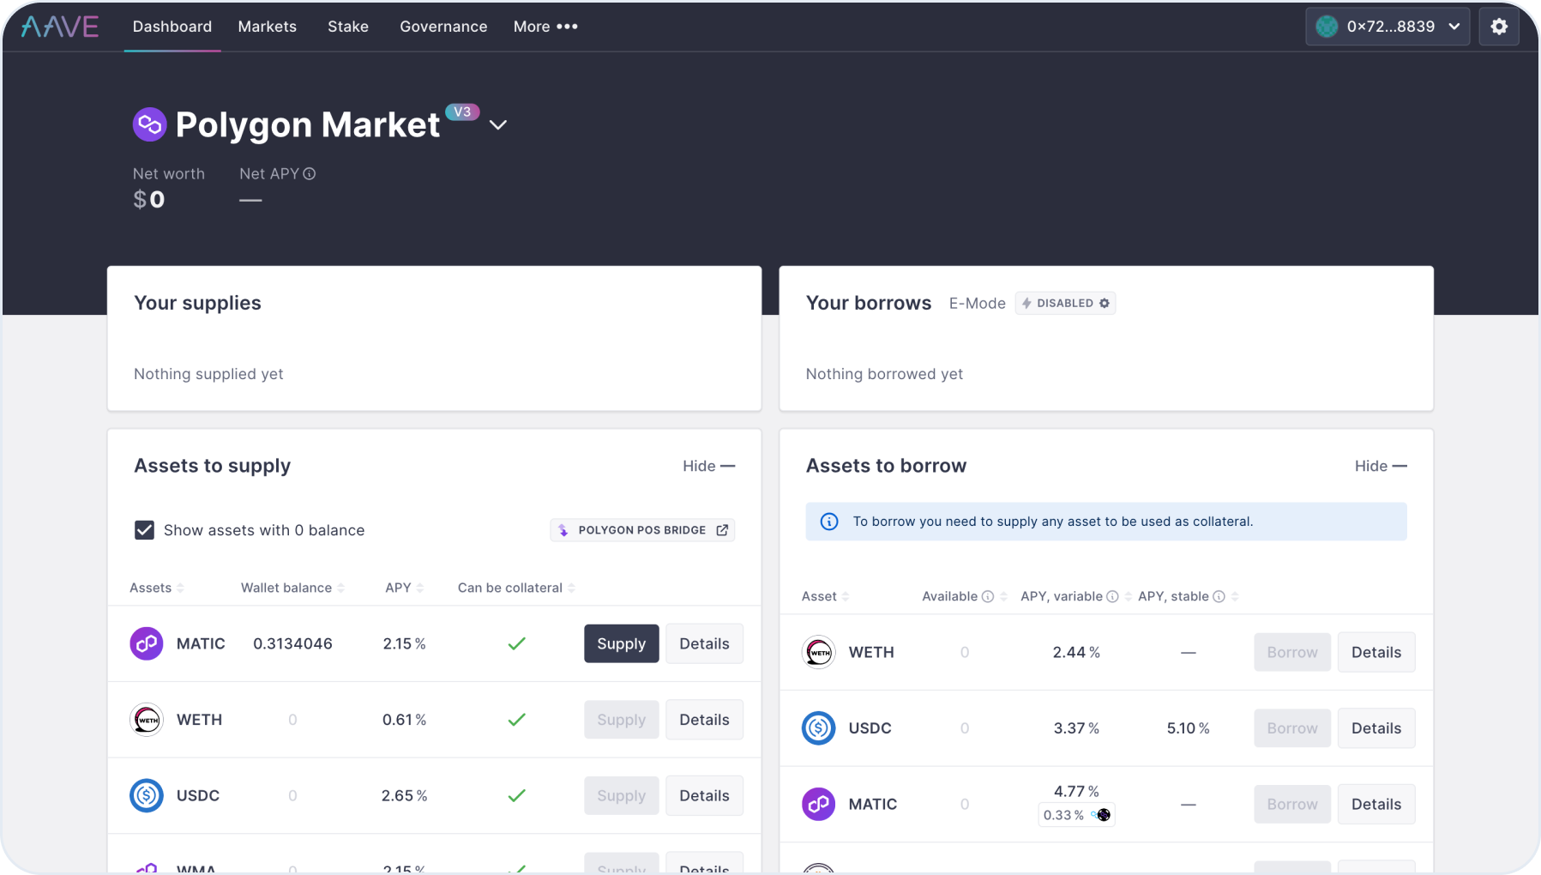Open the APY, variable info icon
Viewport: 1541px width, 875px height.
[x=1112, y=596]
